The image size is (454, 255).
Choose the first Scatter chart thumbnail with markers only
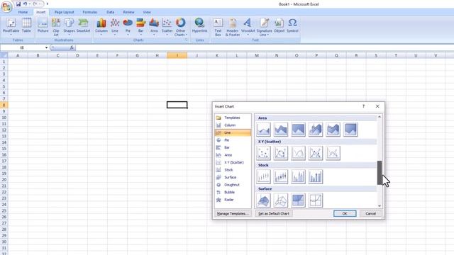[263, 153]
